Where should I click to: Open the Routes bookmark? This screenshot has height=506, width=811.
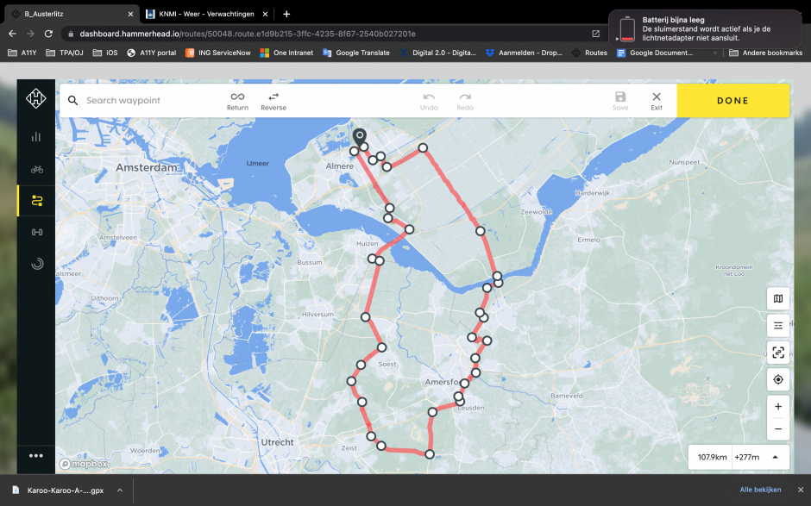(x=589, y=53)
